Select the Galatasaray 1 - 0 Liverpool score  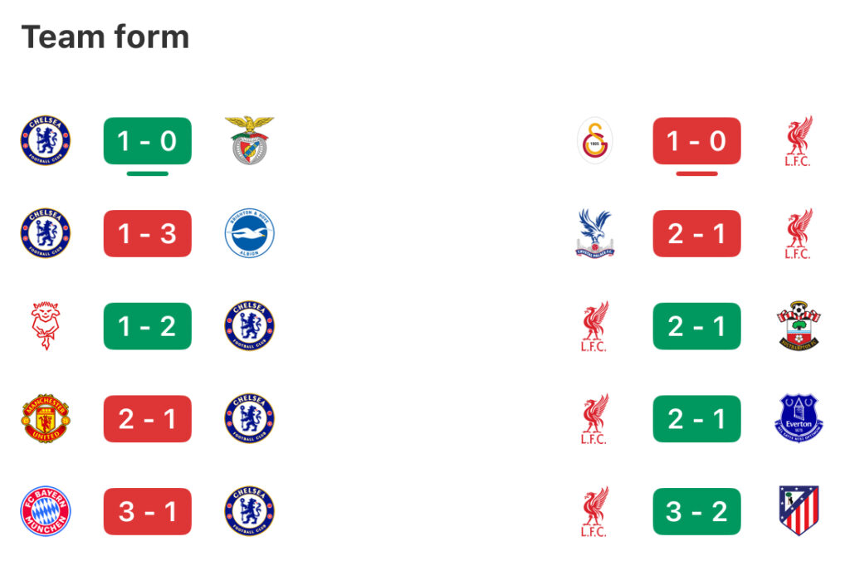[696, 141]
